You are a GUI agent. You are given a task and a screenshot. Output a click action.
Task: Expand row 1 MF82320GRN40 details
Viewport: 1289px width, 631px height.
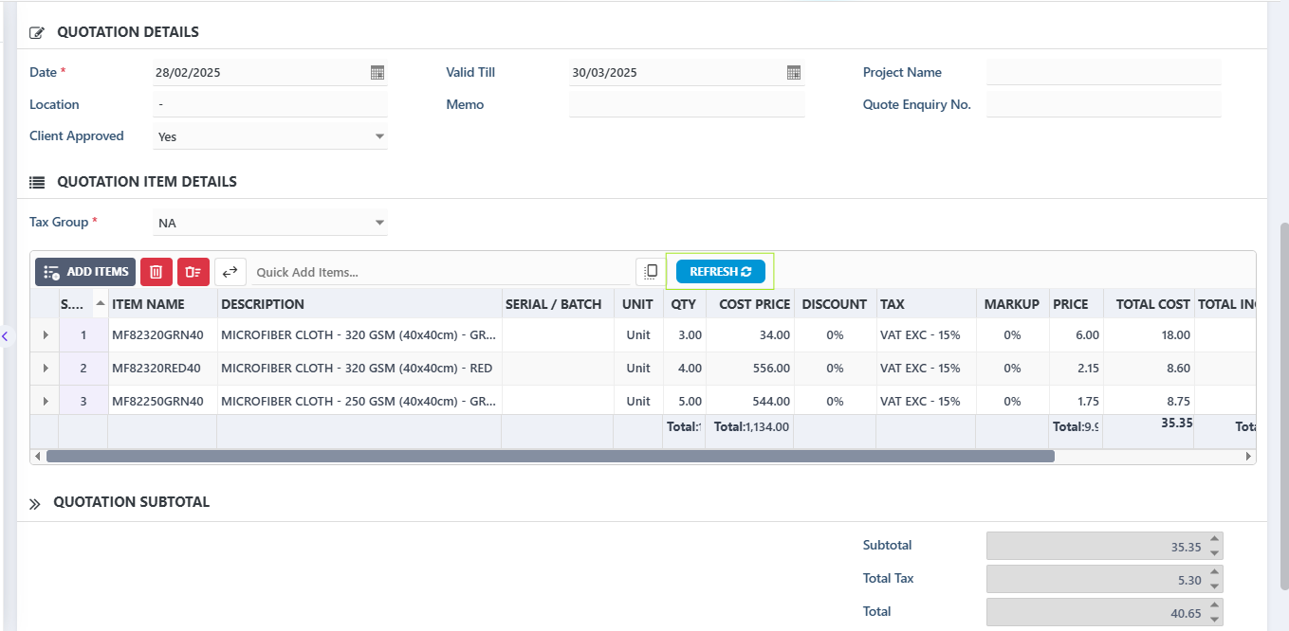click(45, 335)
